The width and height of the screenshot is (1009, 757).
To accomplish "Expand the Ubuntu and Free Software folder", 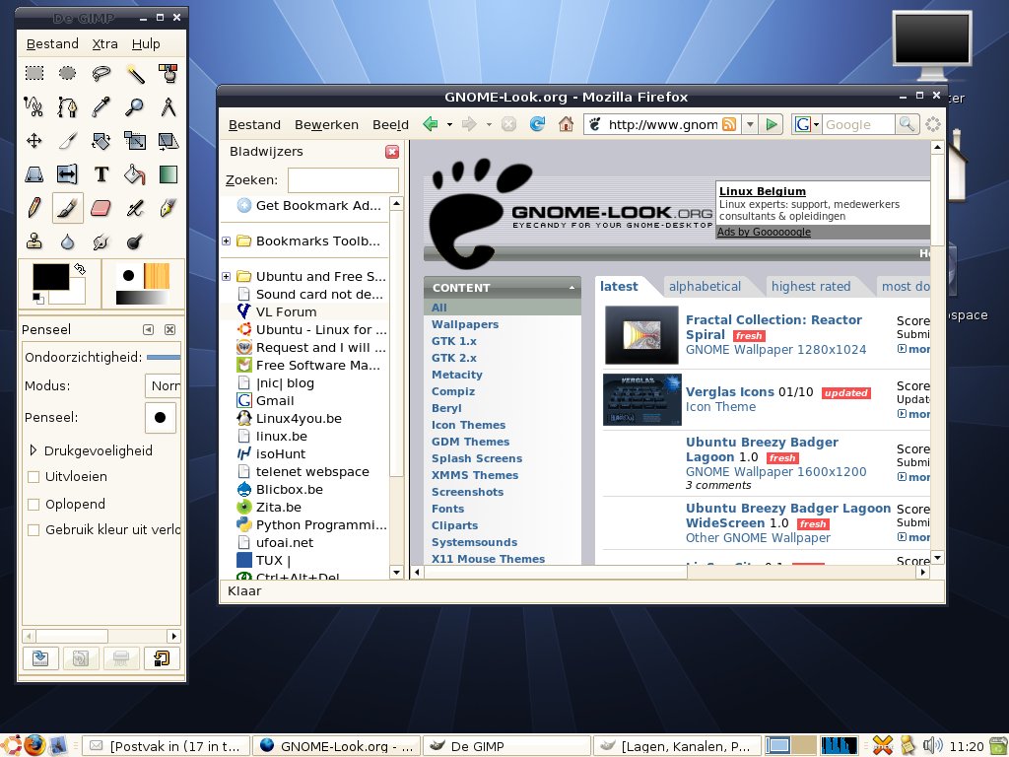I will coord(226,276).
